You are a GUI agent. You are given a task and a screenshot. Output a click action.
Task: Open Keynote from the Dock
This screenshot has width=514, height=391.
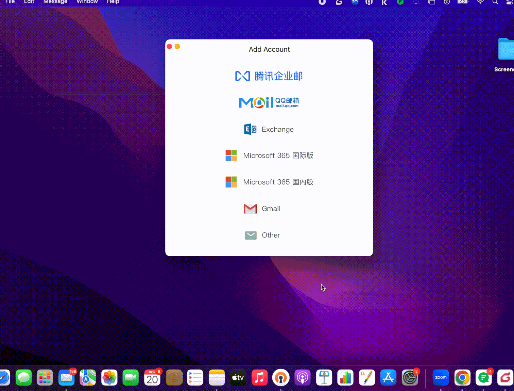324,378
